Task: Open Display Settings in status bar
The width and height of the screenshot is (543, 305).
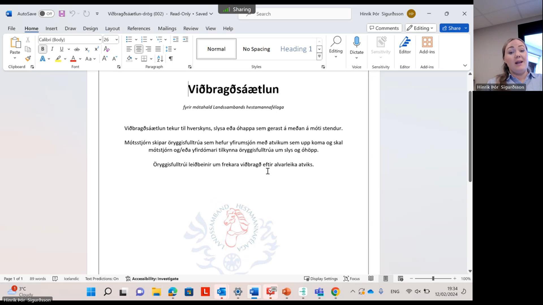Action: (321, 279)
